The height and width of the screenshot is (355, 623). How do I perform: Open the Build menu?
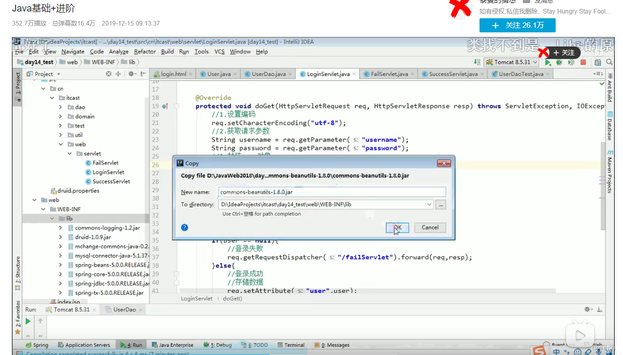pyautogui.click(x=167, y=52)
